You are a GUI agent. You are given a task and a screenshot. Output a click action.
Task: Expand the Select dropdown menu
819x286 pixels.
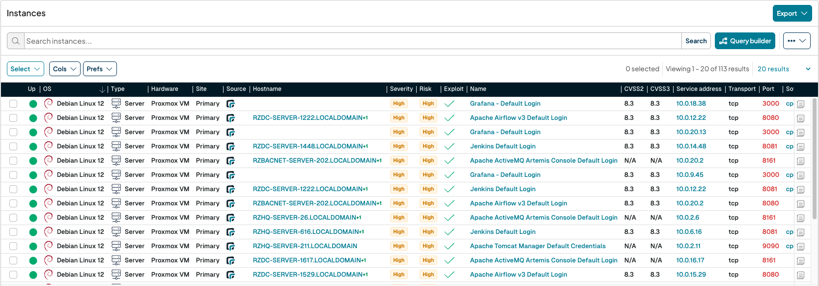[25, 69]
